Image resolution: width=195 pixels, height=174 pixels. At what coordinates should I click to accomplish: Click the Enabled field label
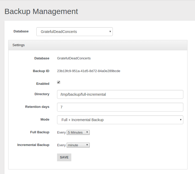pos(43,84)
